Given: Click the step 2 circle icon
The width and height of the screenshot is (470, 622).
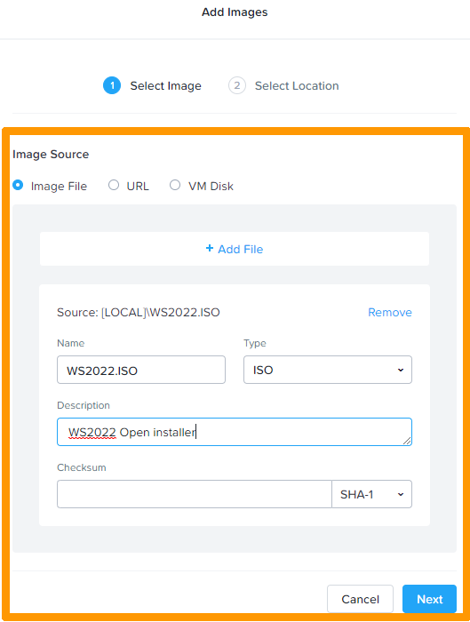Looking at the screenshot, I should click(237, 85).
